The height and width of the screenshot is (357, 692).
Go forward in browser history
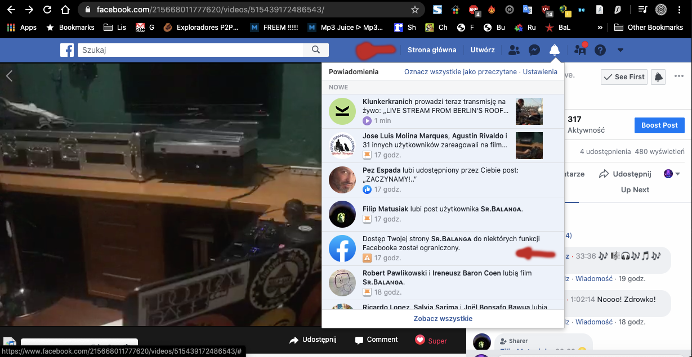tap(29, 10)
